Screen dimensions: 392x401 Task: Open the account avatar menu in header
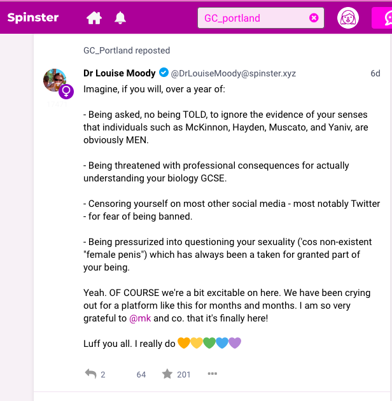pyautogui.click(x=347, y=18)
